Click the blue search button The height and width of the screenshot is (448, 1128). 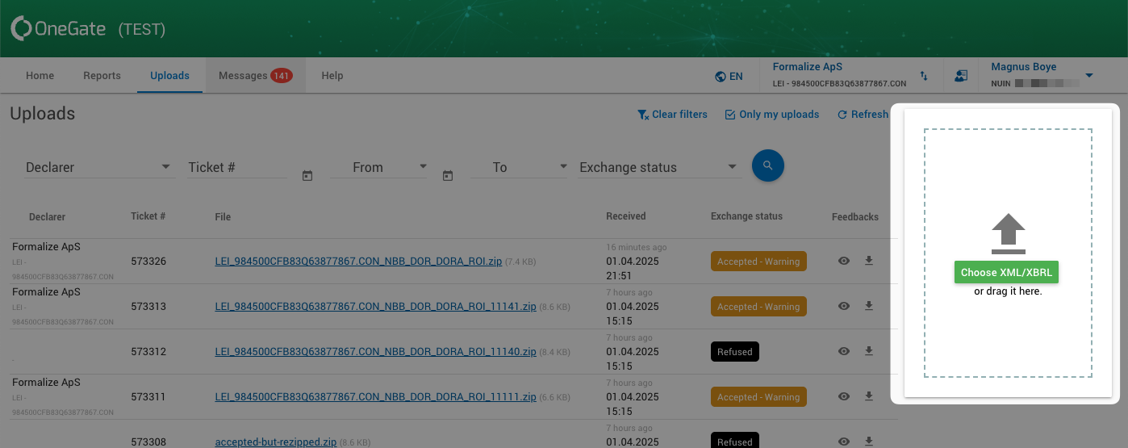point(767,165)
